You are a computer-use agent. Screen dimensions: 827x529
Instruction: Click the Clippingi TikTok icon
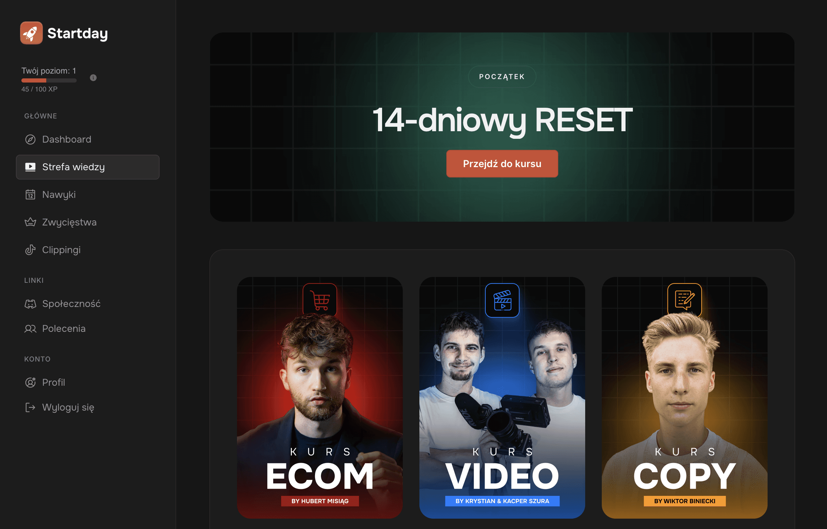(x=30, y=250)
